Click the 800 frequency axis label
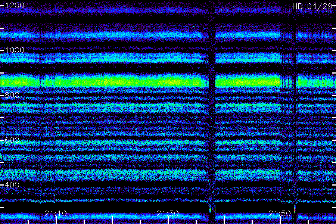The image size is (336, 224). 12,95
